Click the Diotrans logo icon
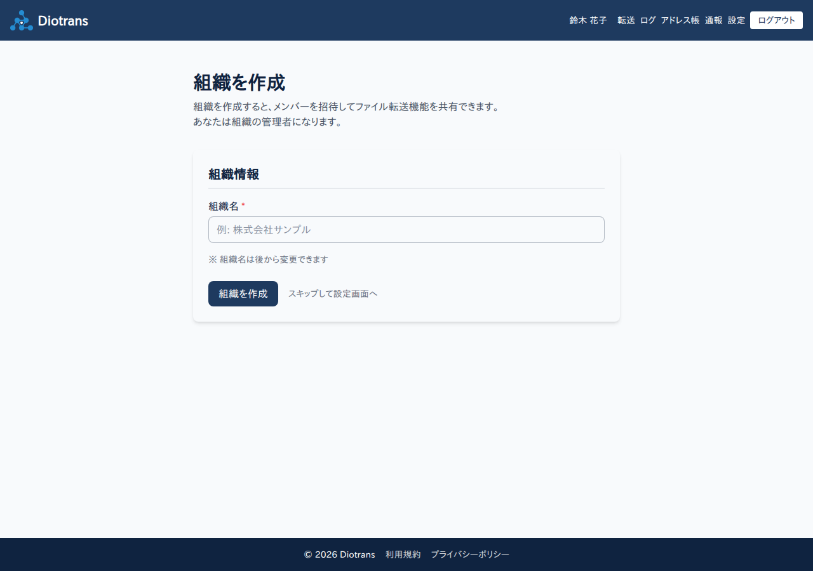 pos(22,20)
